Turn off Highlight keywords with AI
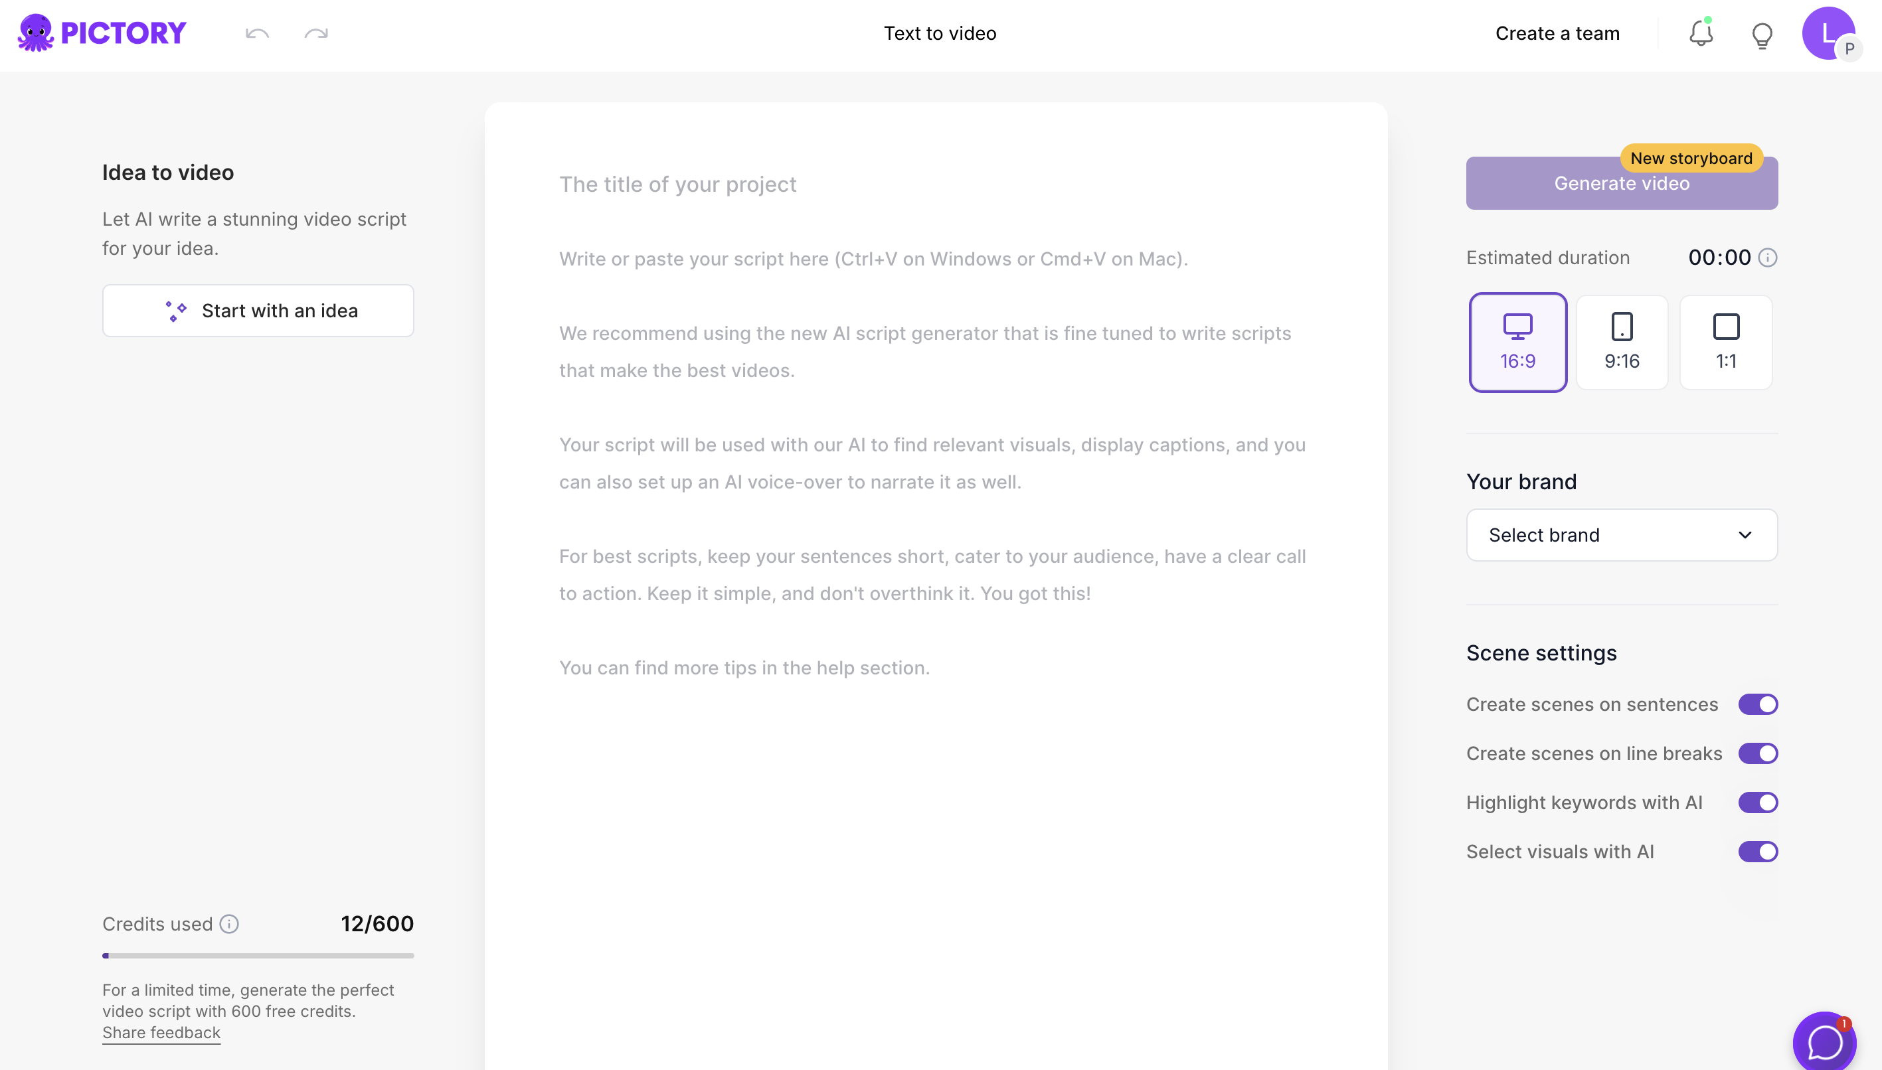Screen dimensions: 1882x1070 tap(1758, 802)
